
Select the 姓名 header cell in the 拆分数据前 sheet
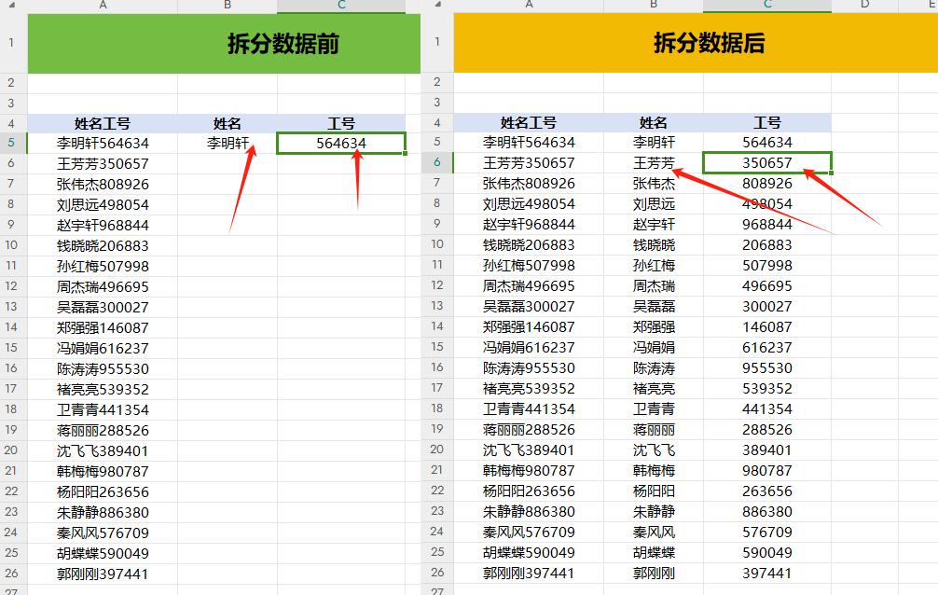click(228, 123)
